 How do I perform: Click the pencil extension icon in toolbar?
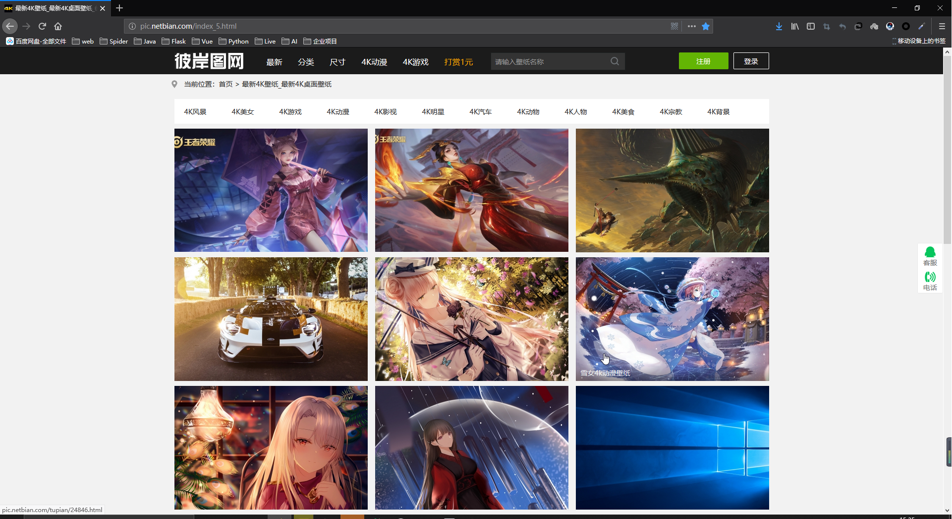click(922, 26)
